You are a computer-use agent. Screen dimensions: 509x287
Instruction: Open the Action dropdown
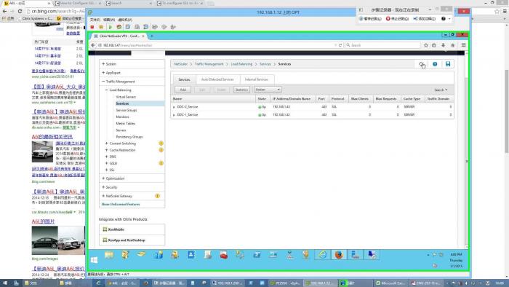(268, 90)
